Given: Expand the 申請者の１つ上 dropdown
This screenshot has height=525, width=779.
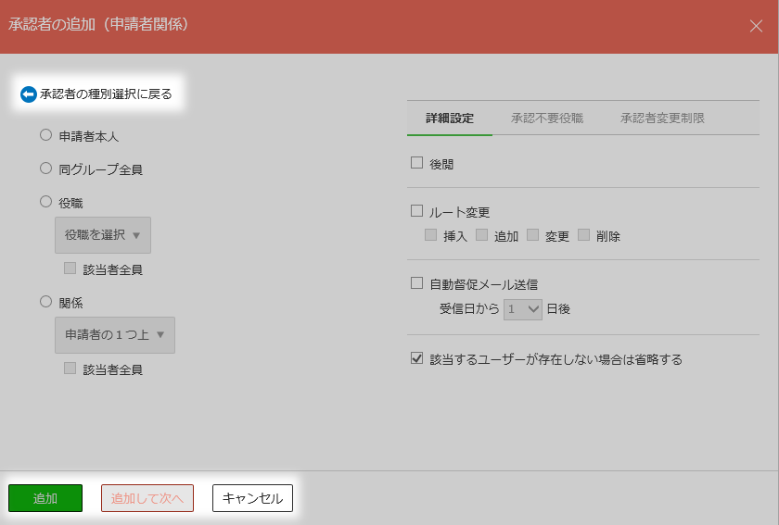Looking at the screenshot, I should click(115, 335).
